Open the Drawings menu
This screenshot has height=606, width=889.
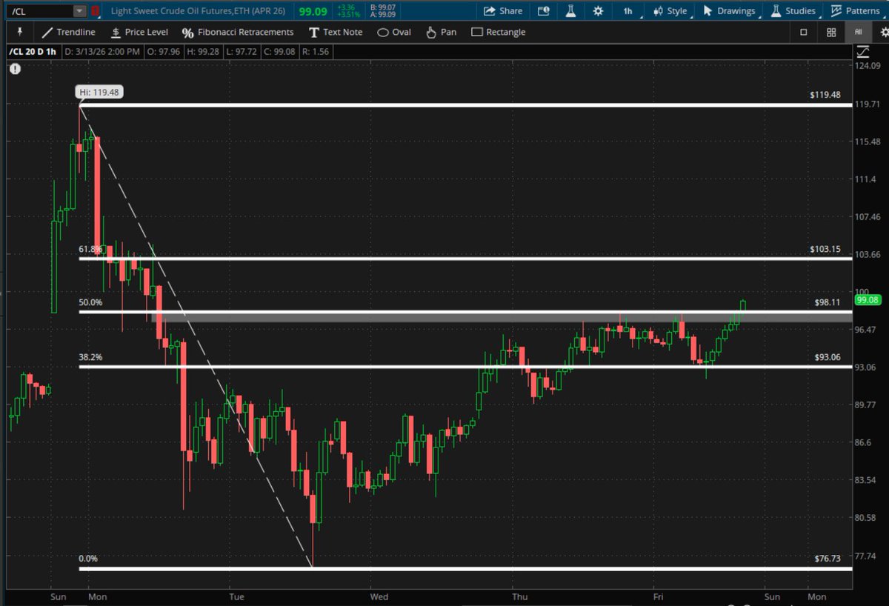pos(729,11)
